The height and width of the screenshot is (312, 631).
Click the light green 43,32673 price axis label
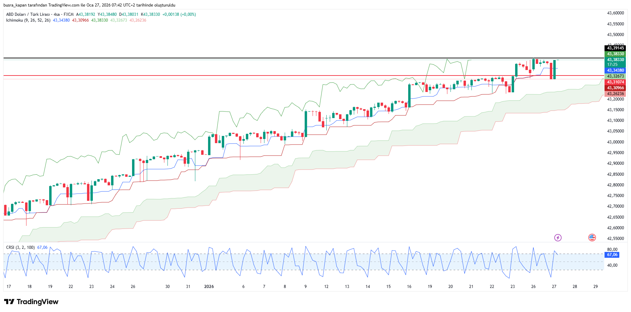[x=615, y=76]
